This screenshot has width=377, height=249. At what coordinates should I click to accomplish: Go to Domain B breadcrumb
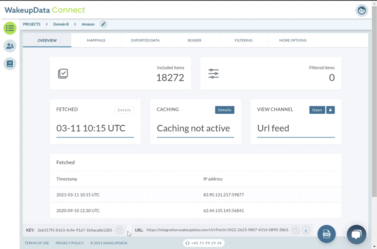pyautogui.click(x=61, y=24)
